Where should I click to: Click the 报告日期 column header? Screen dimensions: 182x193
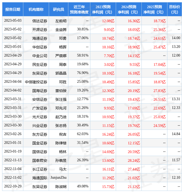[13, 9]
